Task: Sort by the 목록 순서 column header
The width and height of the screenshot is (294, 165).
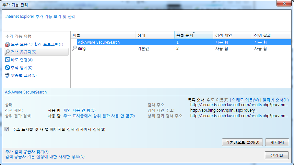Action: point(194,35)
